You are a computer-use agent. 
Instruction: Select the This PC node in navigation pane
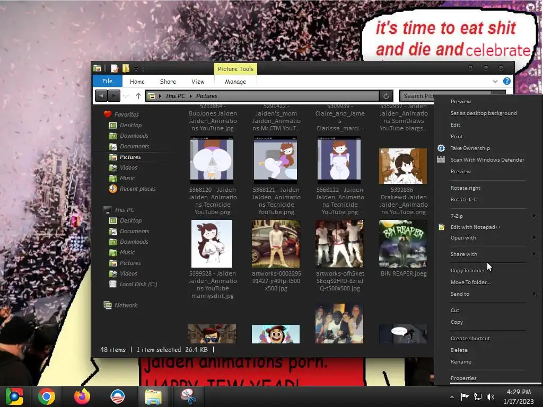point(124,210)
